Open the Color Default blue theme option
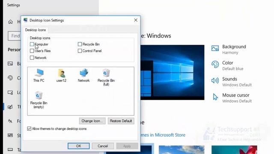274x154 pixels. [227, 65]
